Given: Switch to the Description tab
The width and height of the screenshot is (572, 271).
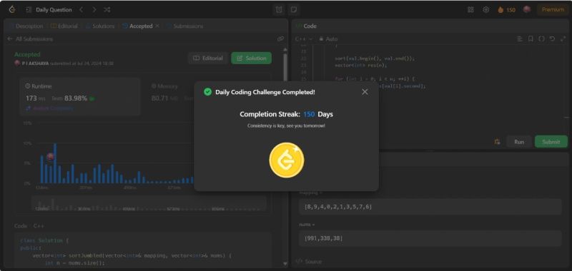Looking at the screenshot, I should [x=26, y=26].
